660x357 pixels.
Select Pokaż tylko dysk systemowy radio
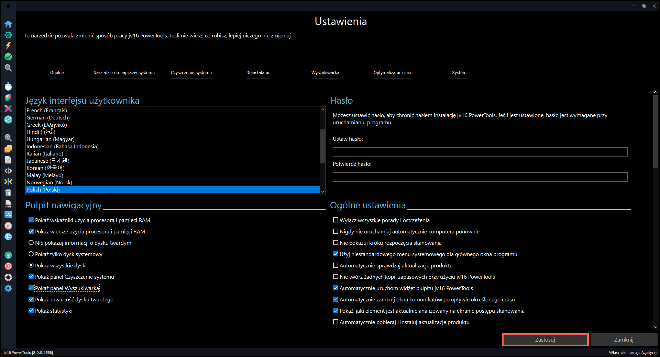click(x=31, y=254)
